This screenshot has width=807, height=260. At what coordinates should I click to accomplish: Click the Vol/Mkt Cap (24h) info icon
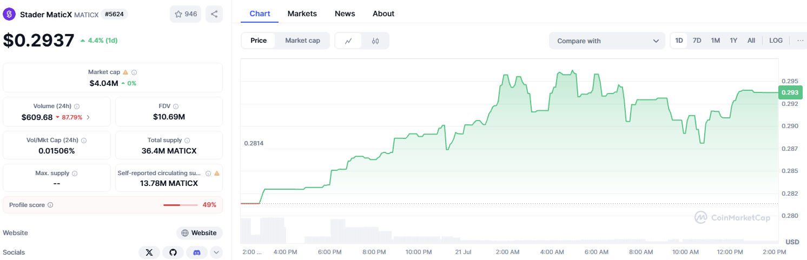pos(84,140)
